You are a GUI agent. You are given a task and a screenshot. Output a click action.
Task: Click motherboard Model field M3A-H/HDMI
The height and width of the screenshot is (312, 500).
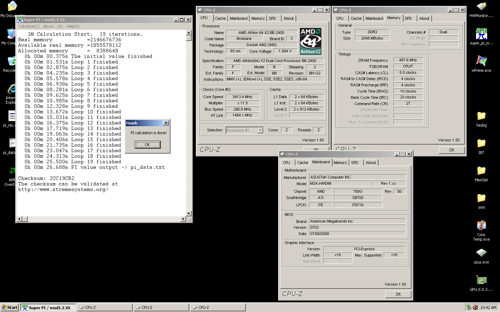click(340, 183)
